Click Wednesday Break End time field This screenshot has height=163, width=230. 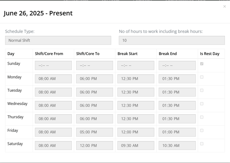[x=177, y=105]
